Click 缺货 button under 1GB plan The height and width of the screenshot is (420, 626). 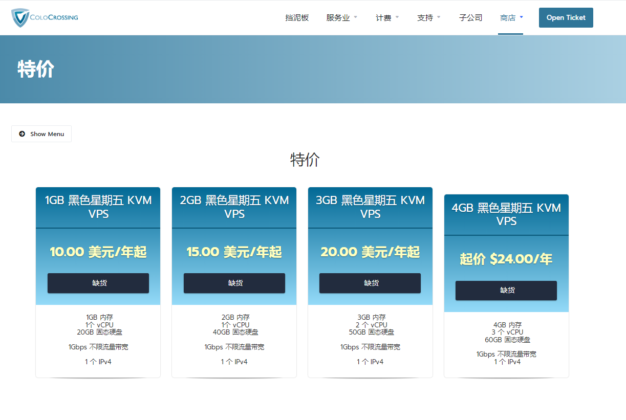98,283
